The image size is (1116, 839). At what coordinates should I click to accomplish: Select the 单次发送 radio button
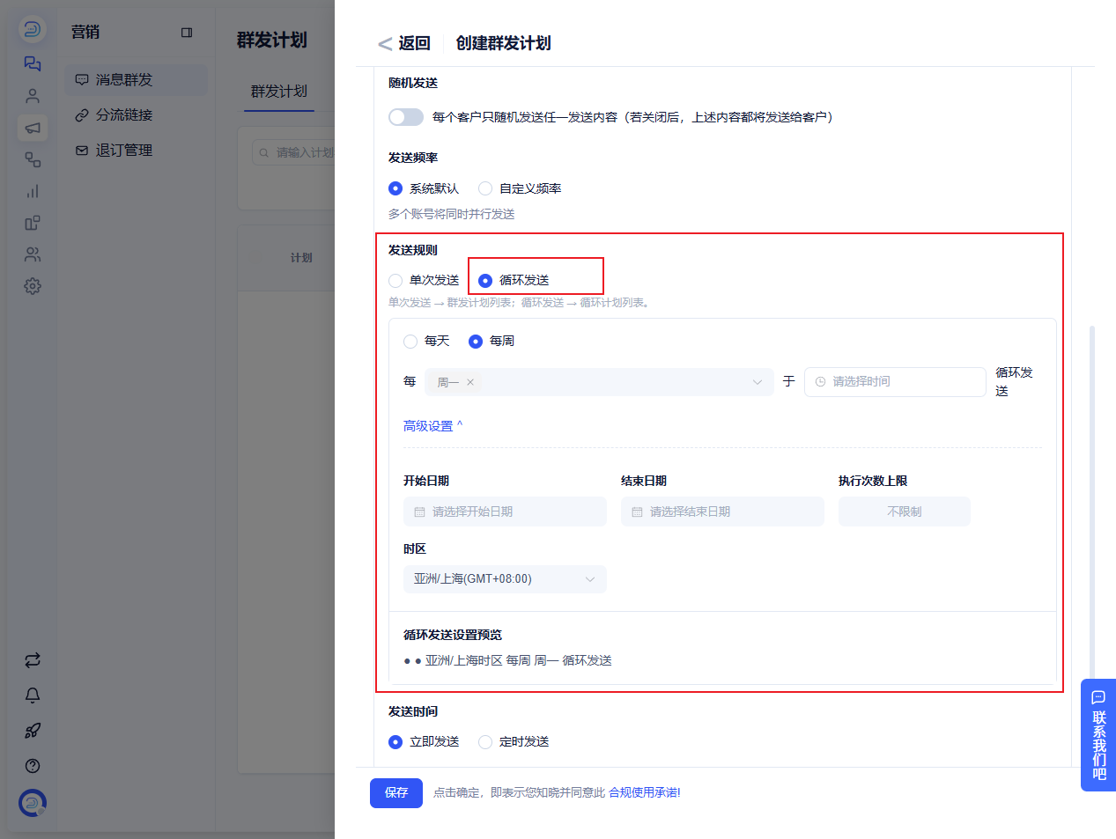coord(395,281)
